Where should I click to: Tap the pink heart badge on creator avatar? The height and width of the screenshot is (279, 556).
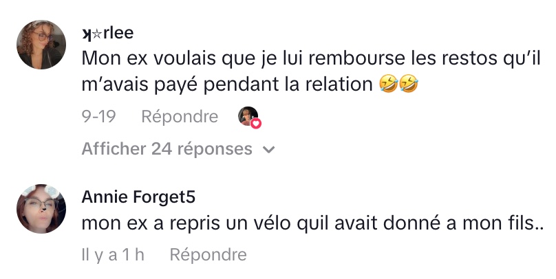point(256,123)
